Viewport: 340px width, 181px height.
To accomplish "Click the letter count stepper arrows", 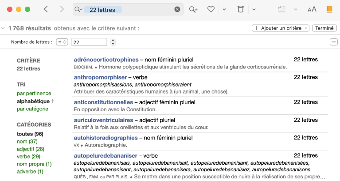I will [113, 42].
